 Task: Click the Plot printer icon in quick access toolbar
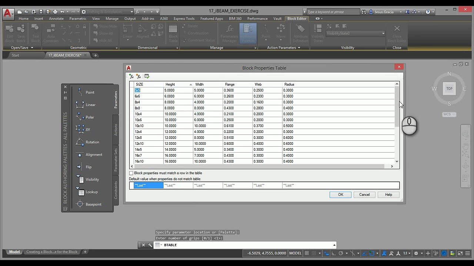[x=55, y=12]
